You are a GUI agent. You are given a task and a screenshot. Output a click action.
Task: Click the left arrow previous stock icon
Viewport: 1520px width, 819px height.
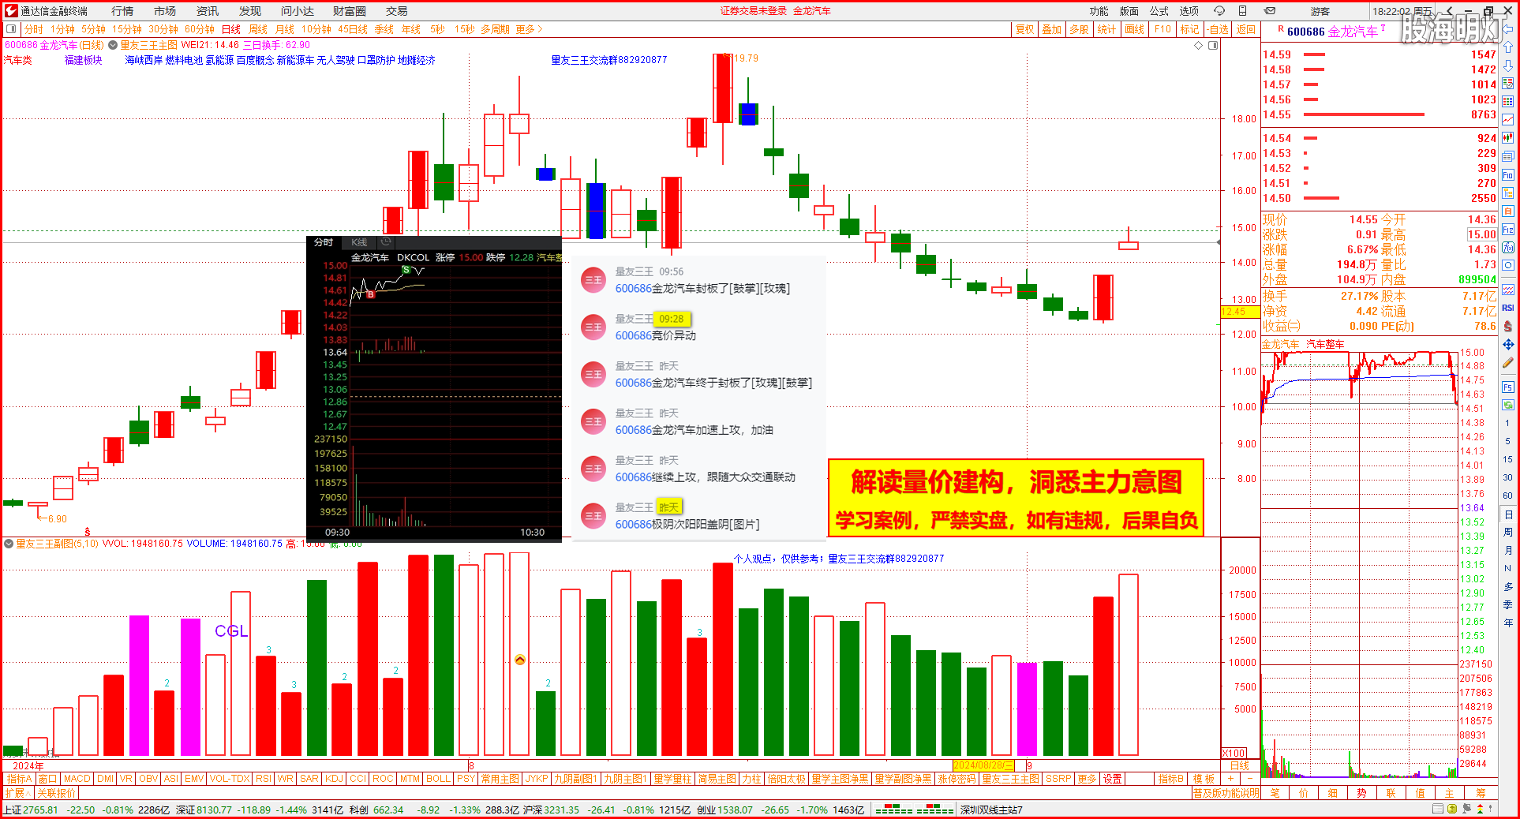1508,29
